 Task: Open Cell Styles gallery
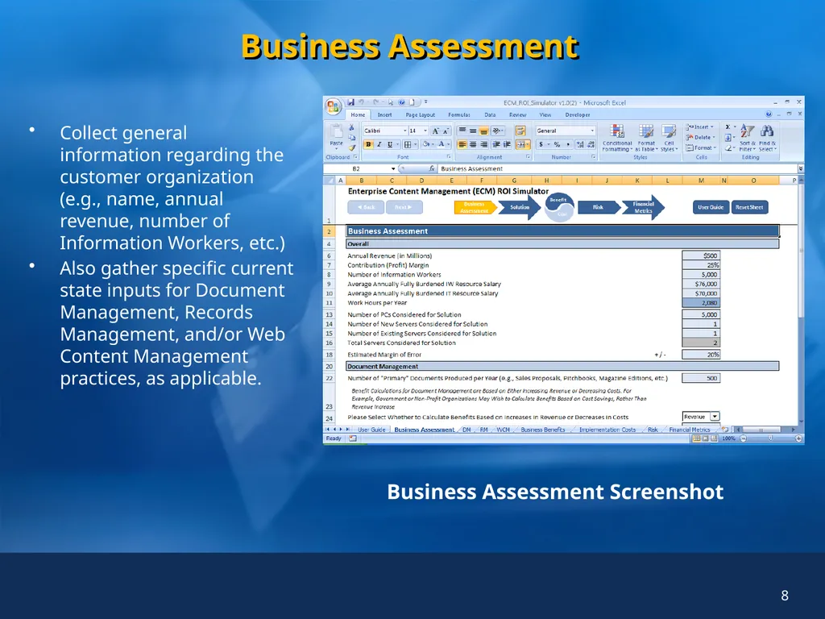point(669,138)
